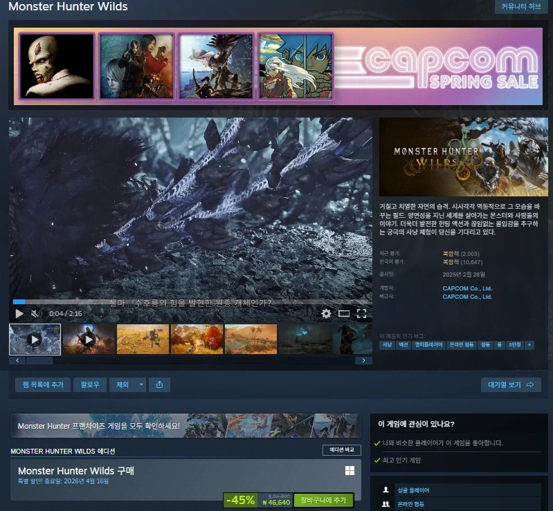
Task: Open developer CAPCOM Co., Ltd. link
Action: click(467, 288)
